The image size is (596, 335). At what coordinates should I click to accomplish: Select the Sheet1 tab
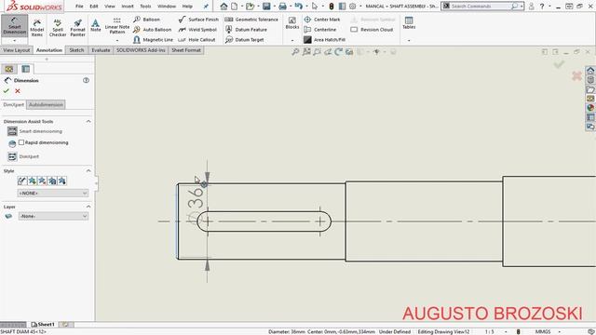[44, 325]
